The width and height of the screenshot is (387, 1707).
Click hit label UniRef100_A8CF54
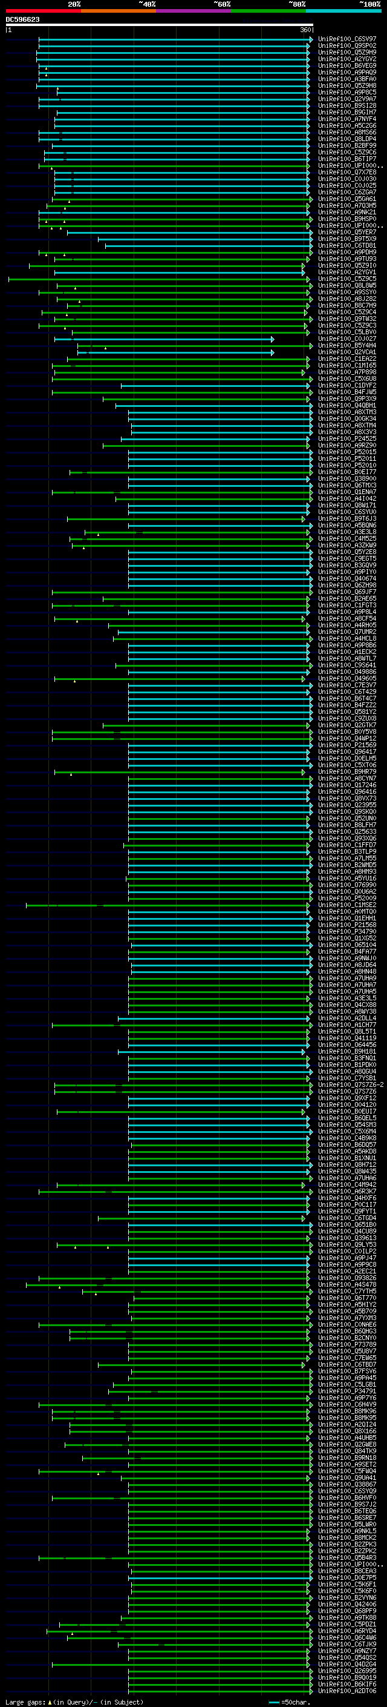[347, 619]
